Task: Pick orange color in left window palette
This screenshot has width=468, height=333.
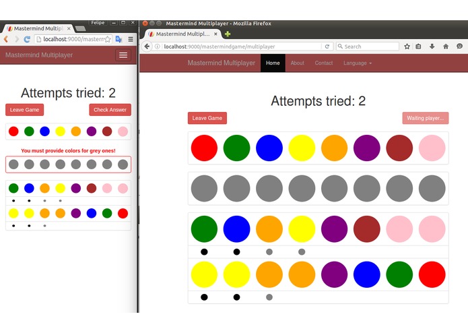Action: 76,131
